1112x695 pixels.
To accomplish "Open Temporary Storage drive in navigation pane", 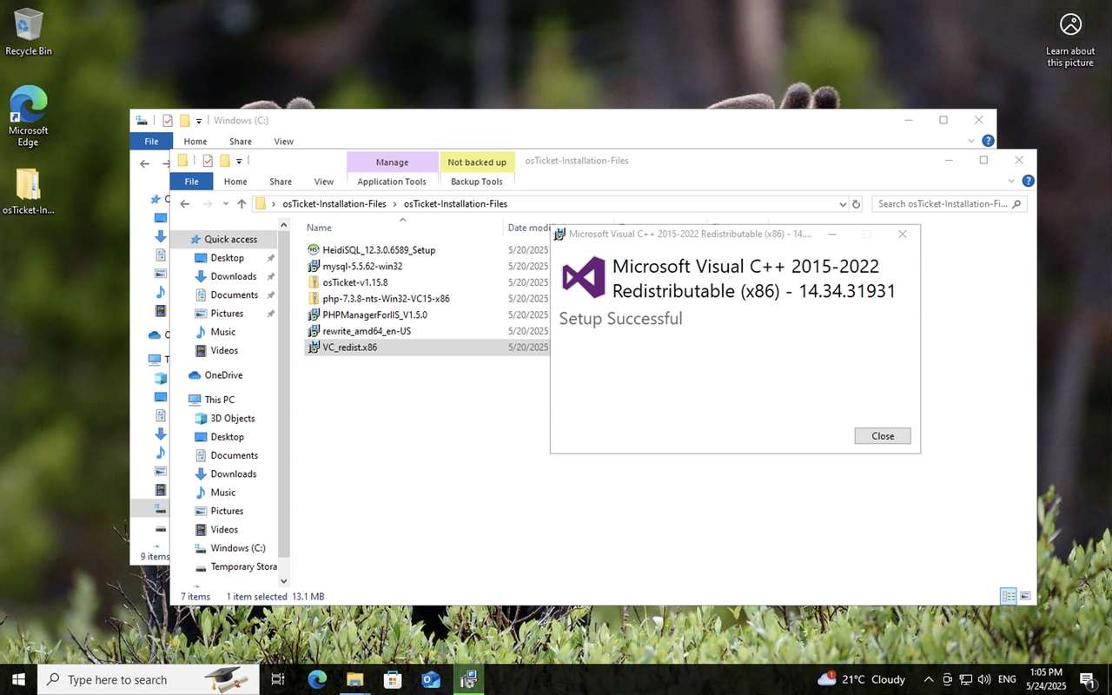I will [243, 566].
